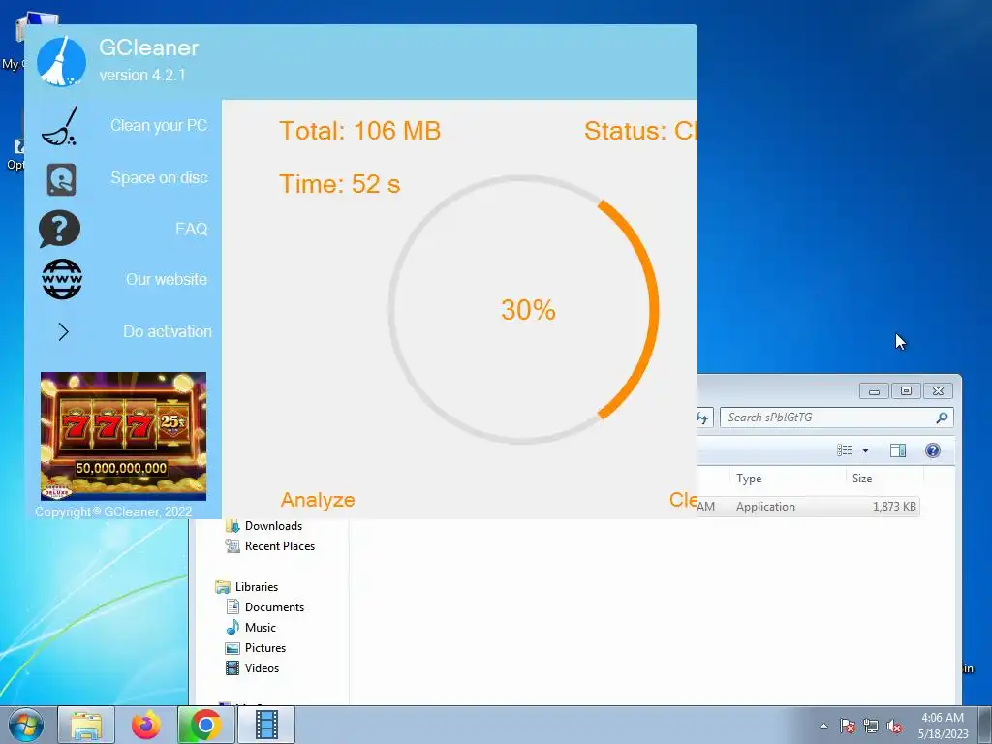
Task: Close the Explorer window
Action: tap(938, 391)
